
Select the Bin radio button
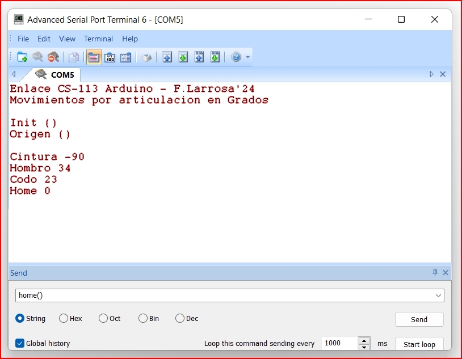coord(143,318)
